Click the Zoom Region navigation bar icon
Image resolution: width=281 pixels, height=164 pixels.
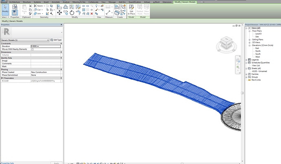pos(238,67)
